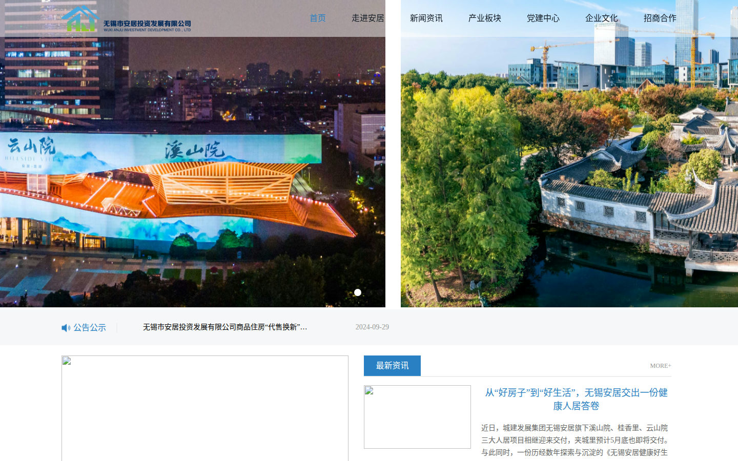This screenshot has height=461, width=738.
Task: Navigate to 党建中心
Action: pyautogui.click(x=543, y=18)
